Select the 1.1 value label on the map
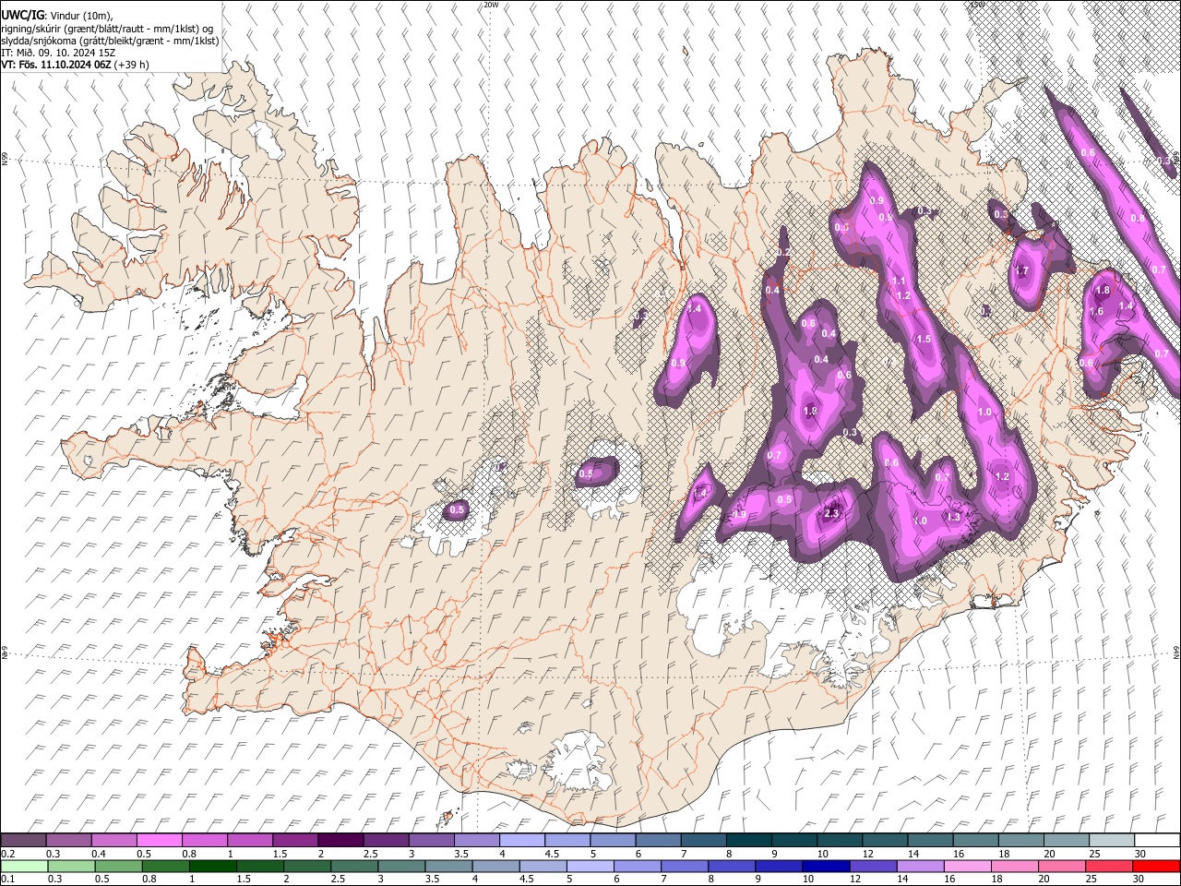This screenshot has height=886, width=1181. click(900, 281)
